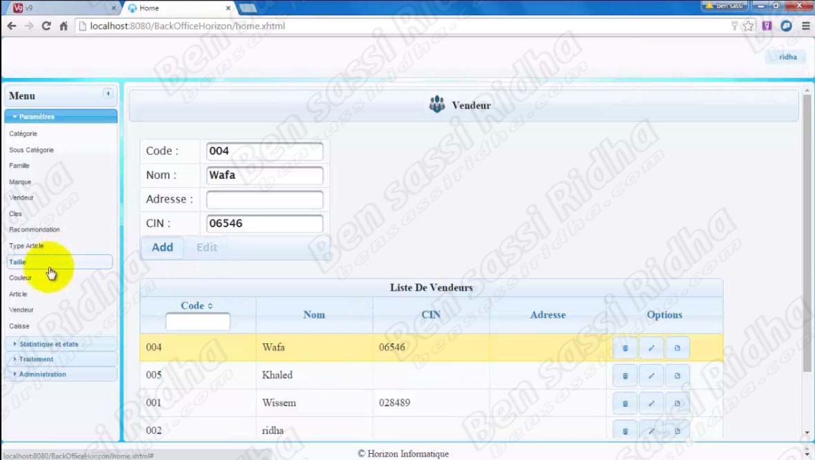Viewport: 815px width, 460px height.
Task: Sort the vendor list by Code
Action: point(197,306)
